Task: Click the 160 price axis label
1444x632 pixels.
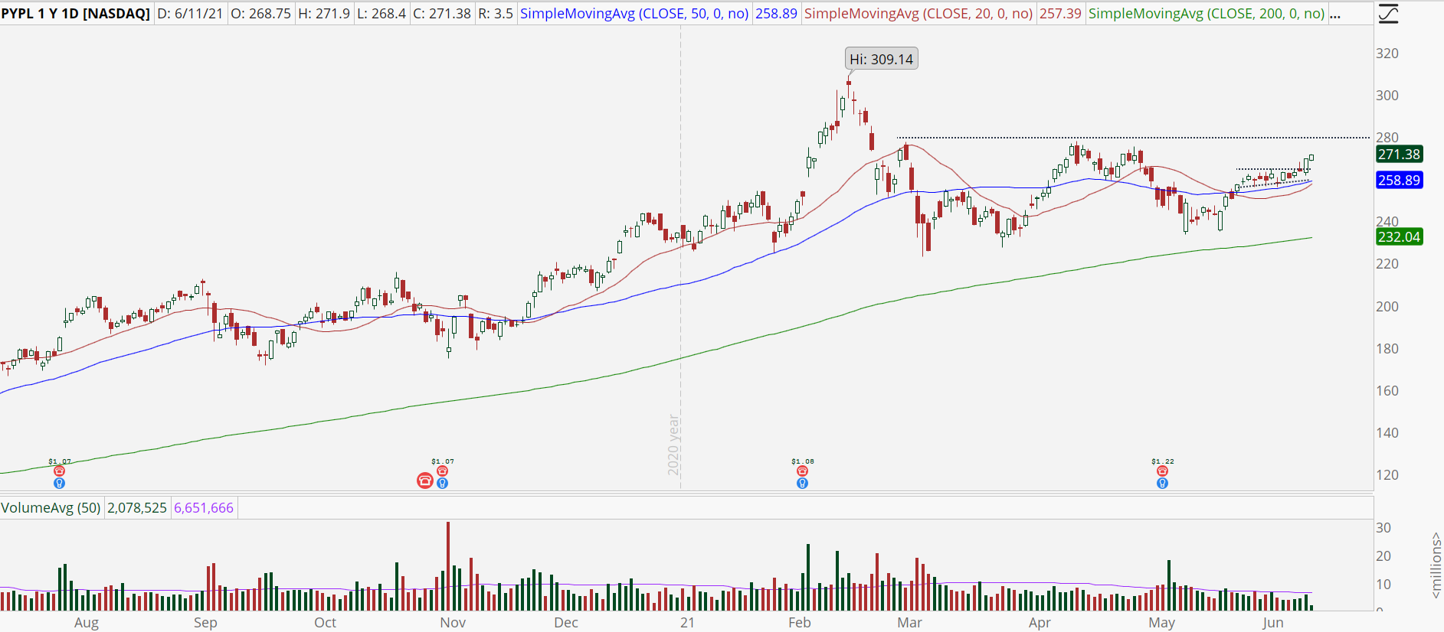Action: 1387,391
